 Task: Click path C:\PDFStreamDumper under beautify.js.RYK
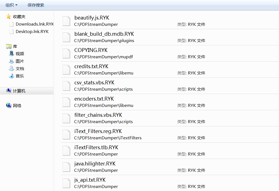tap(96, 24)
